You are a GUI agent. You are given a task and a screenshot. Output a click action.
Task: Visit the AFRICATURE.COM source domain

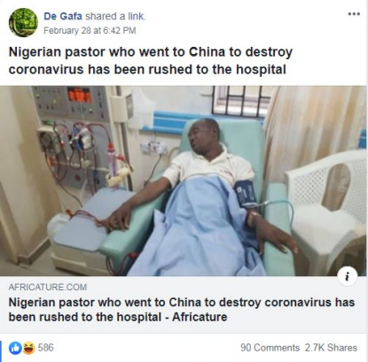(x=48, y=287)
